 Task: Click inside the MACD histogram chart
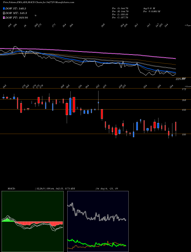pyautogui.click(x=32, y=221)
